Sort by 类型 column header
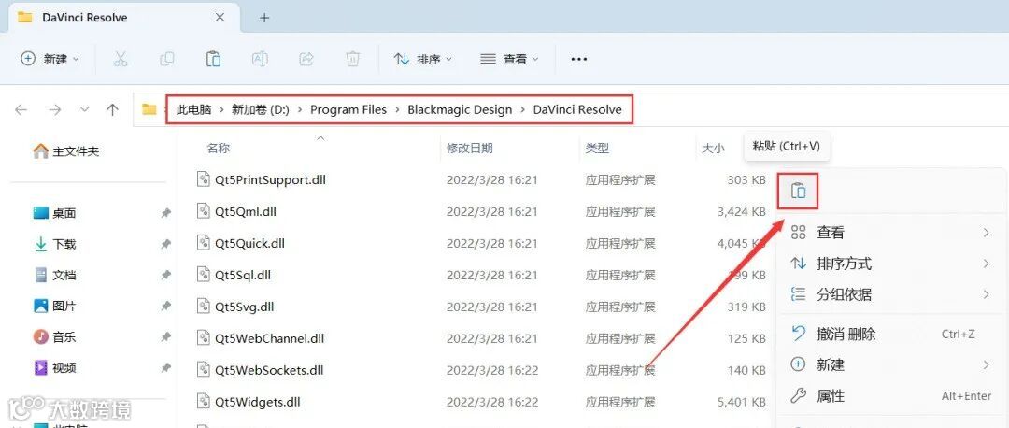The height and width of the screenshot is (428, 1009). pos(596,148)
